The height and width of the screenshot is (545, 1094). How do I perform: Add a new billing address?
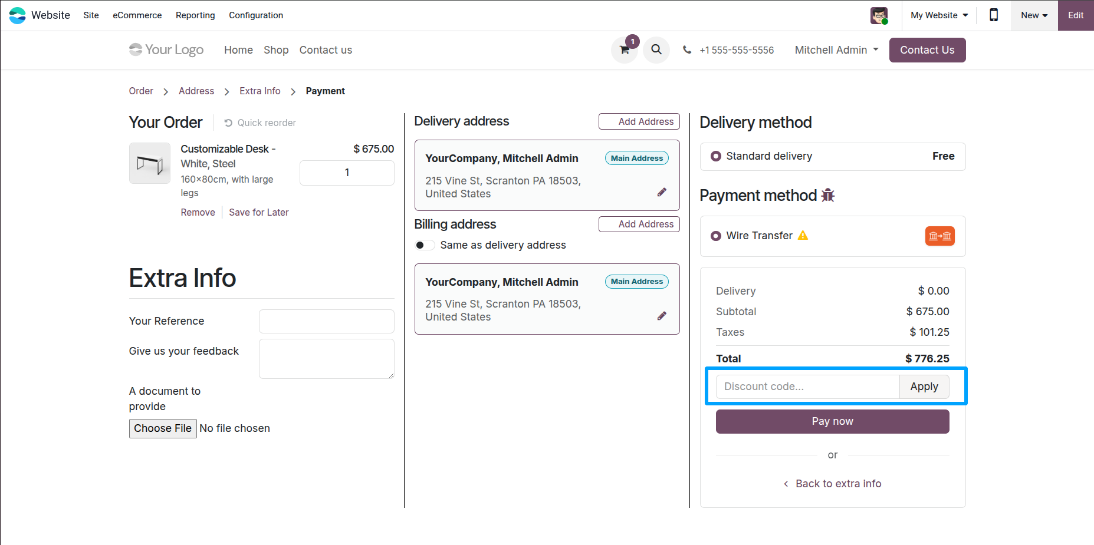pos(639,224)
